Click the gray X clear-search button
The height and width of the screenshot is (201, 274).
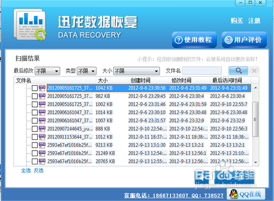254,70
